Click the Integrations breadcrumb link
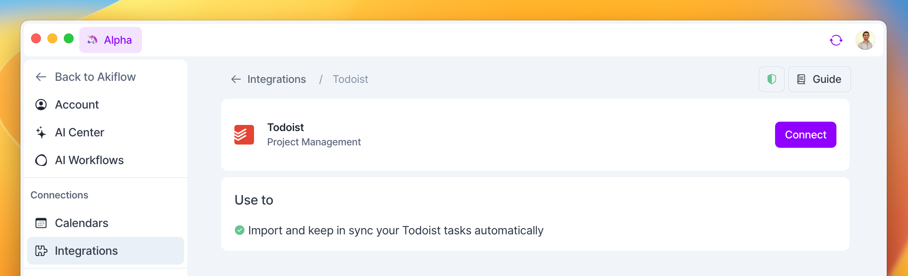 pos(276,79)
